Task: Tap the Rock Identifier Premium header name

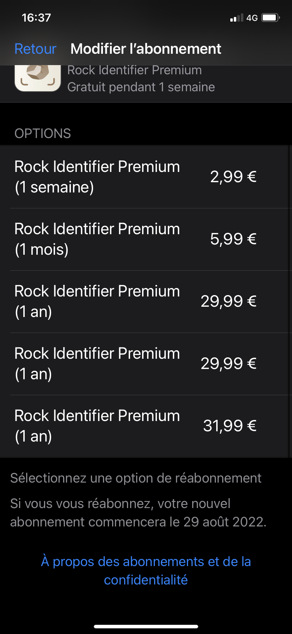Action: point(134,71)
